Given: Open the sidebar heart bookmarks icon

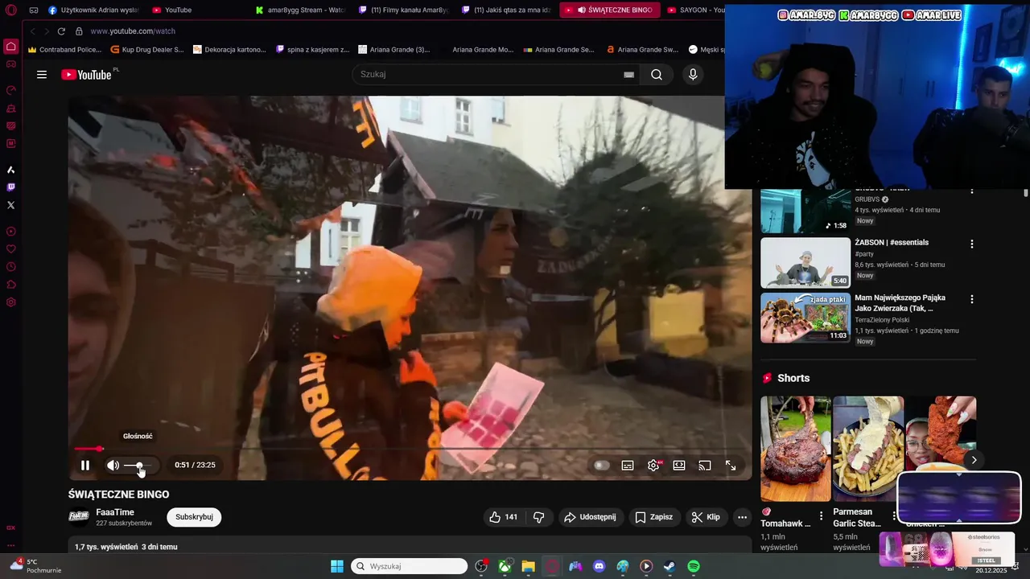Looking at the screenshot, I should coord(11,249).
